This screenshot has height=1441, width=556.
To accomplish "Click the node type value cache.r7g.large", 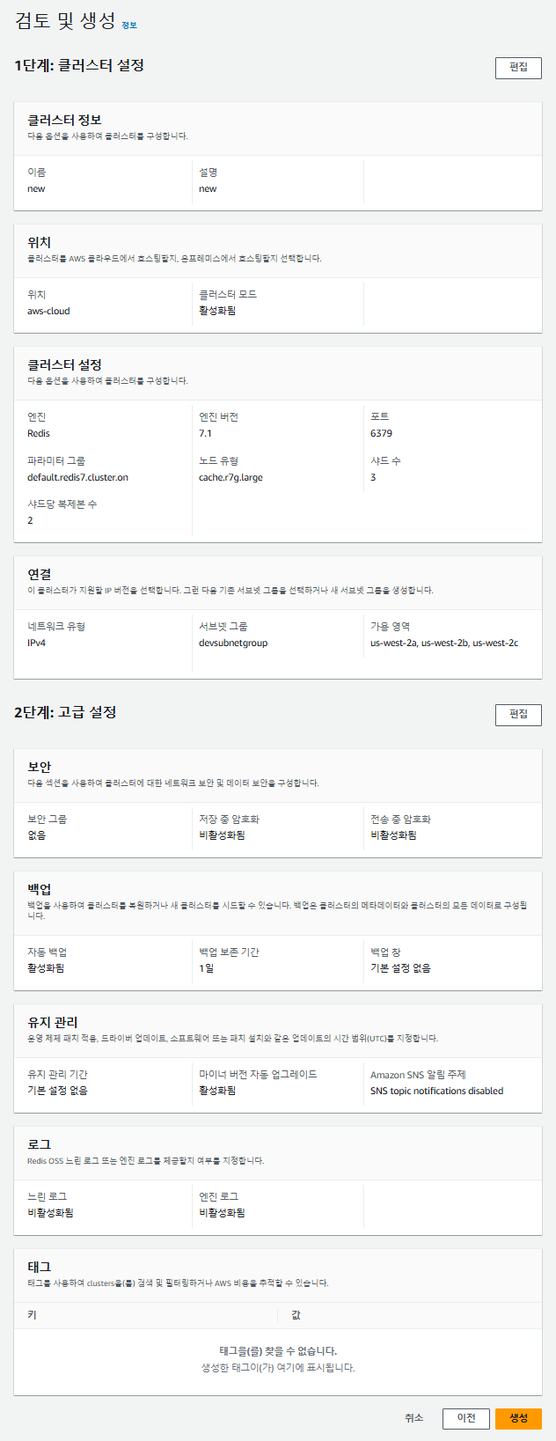I will pos(230,477).
